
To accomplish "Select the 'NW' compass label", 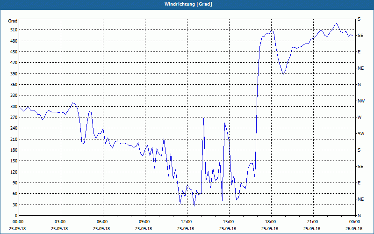I will 361,101.
